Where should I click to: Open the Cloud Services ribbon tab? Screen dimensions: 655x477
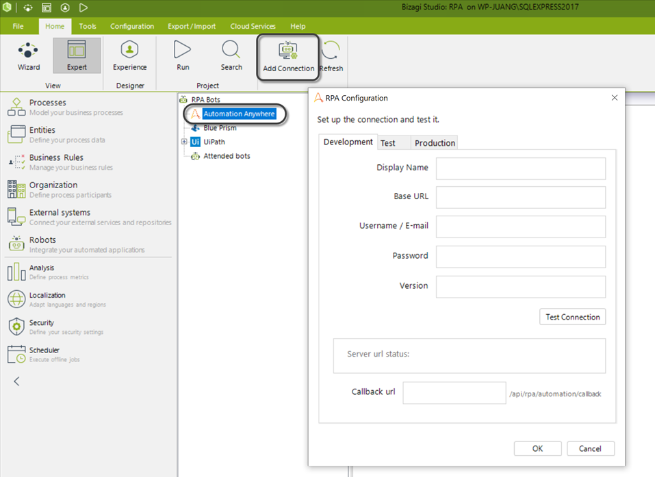pos(253,26)
